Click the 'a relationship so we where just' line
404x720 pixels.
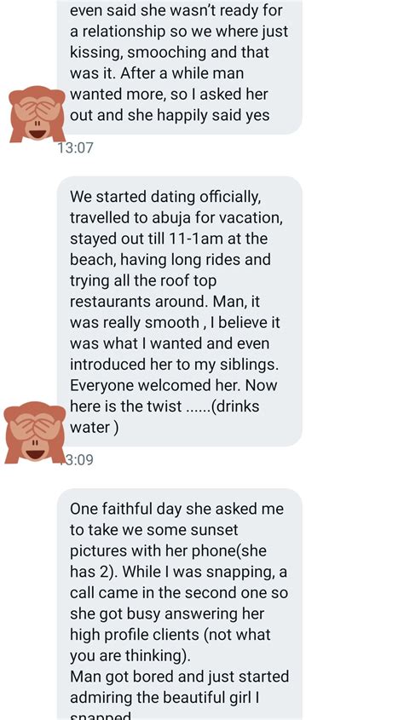pos(179,32)
